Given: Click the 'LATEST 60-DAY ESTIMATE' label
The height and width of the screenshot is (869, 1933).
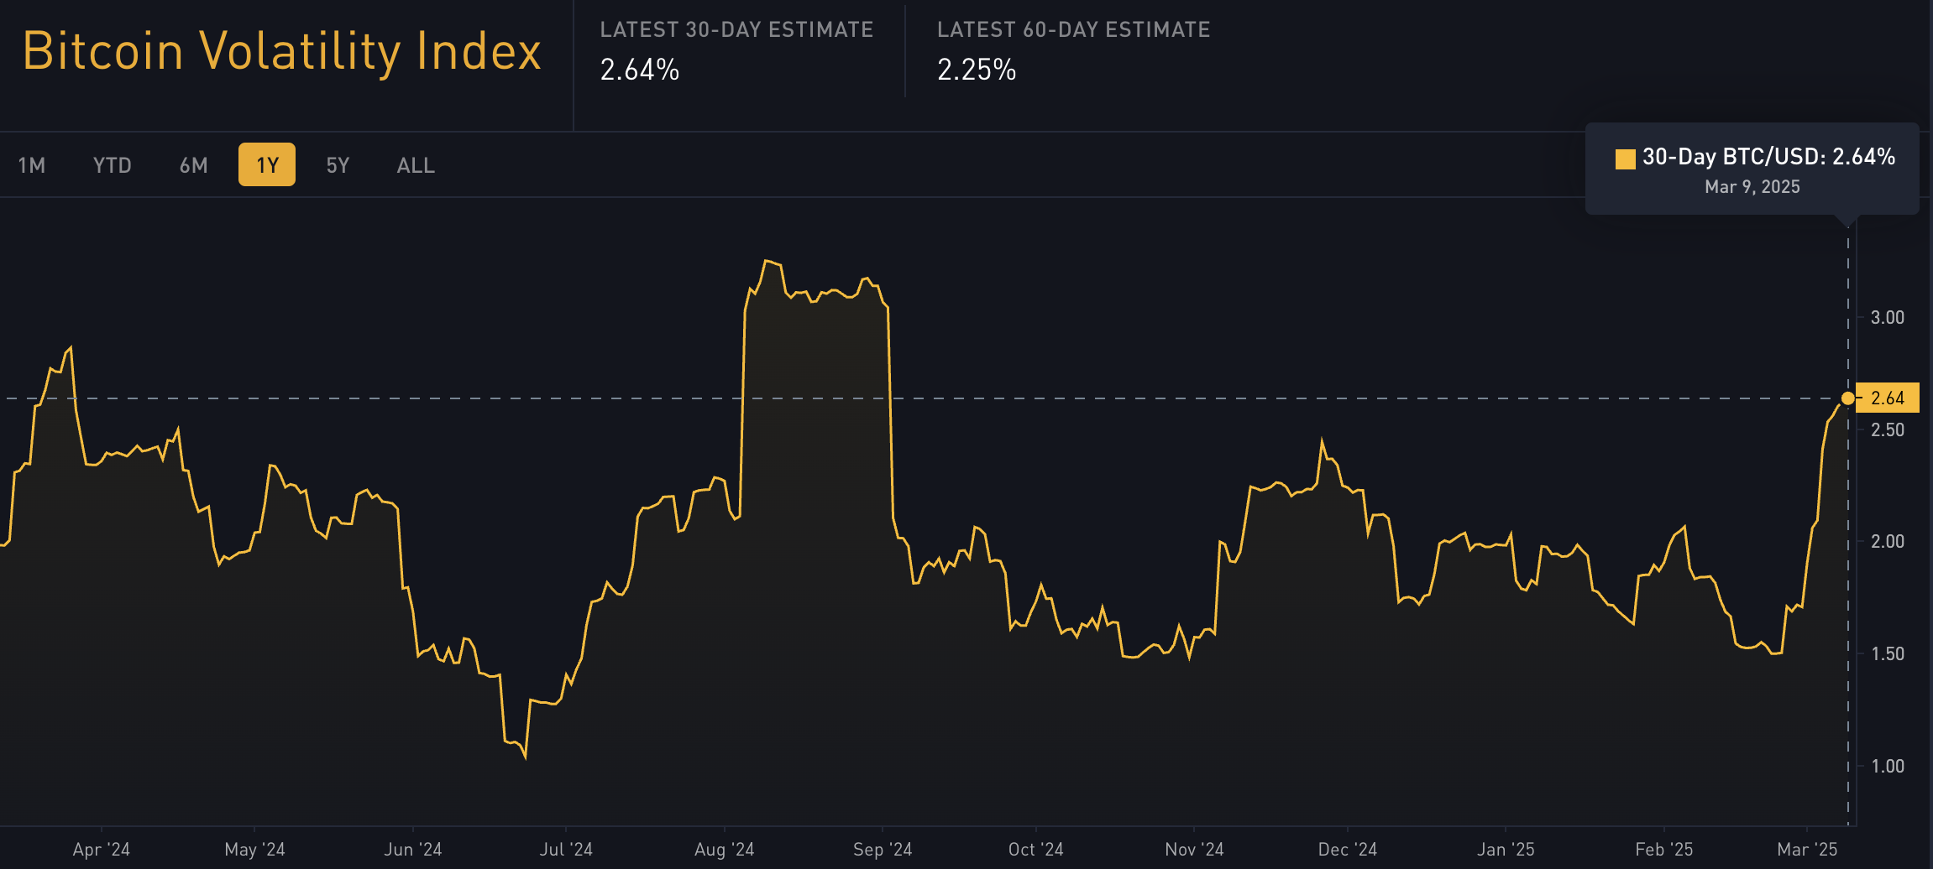Looking at the screenshot, I should [1073, 30].
